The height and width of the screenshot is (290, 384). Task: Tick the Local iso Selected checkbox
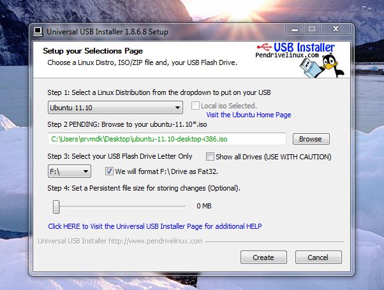click(x=195, y=106)
